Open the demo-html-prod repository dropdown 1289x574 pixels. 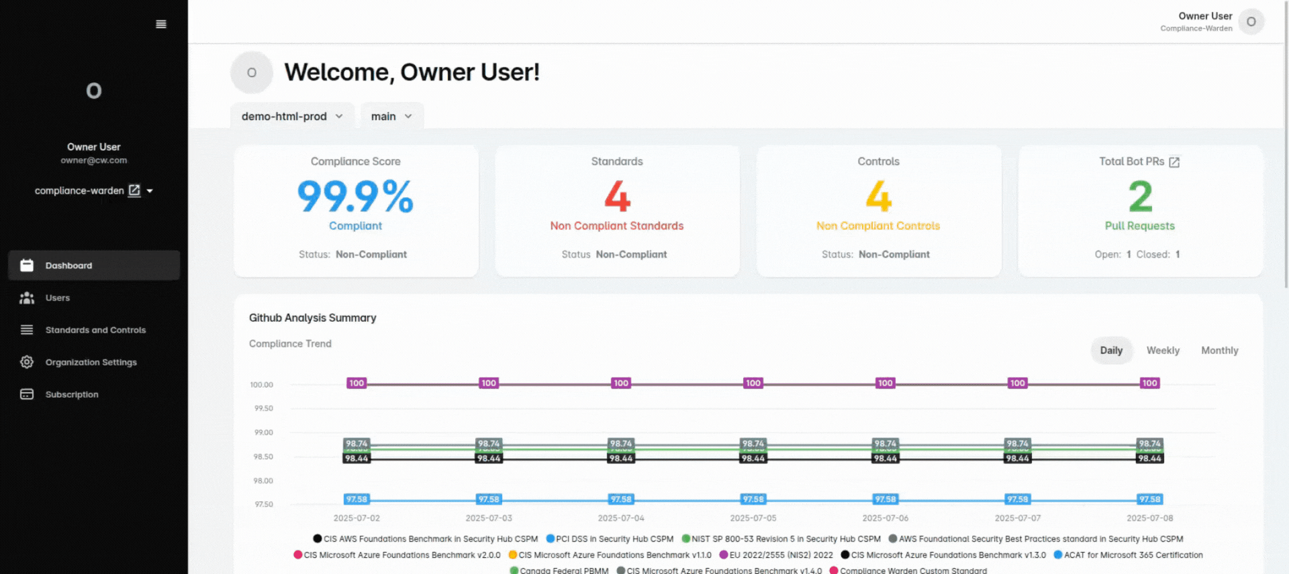tap(292, 116)
